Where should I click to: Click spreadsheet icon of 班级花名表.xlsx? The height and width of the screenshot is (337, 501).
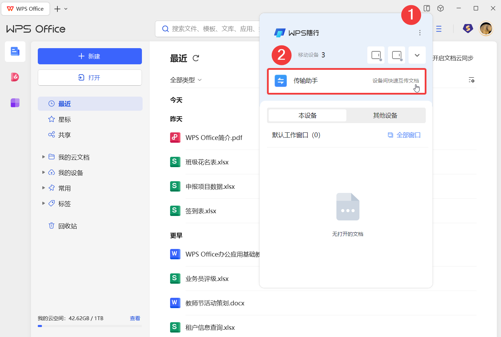click(x=175, y=162)
